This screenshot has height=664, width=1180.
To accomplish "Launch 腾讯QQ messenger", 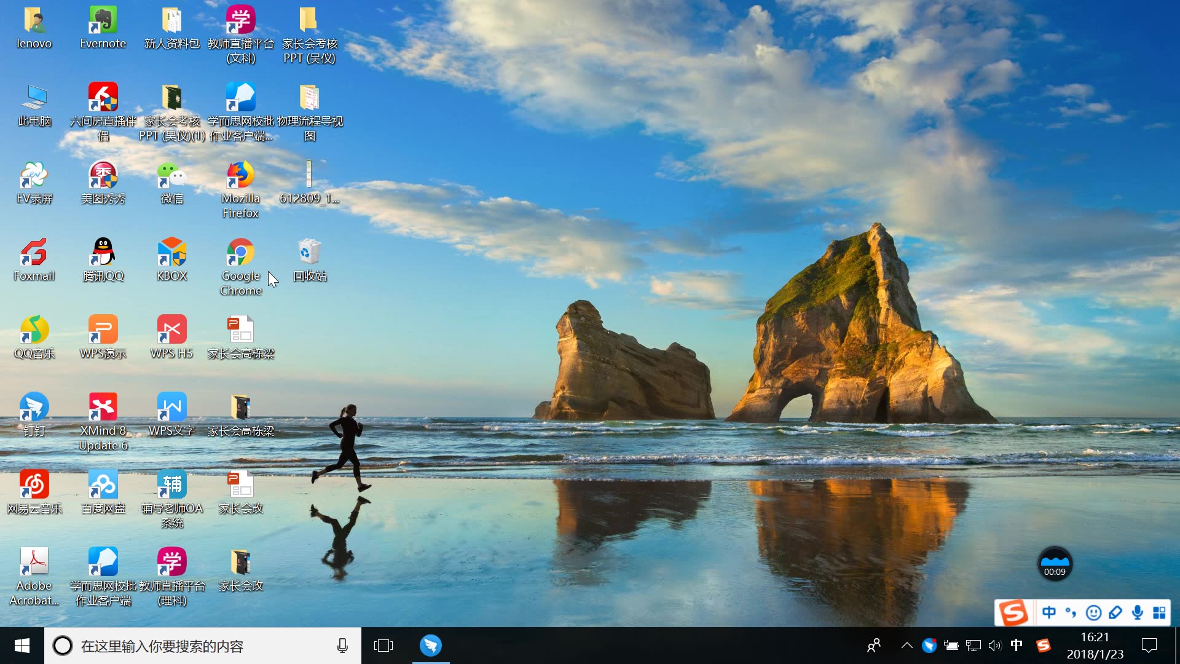I will 103,260.
